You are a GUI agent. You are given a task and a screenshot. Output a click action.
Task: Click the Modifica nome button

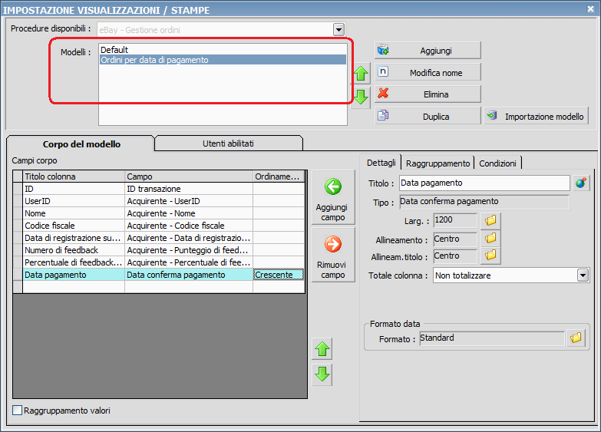click(428, 72)
